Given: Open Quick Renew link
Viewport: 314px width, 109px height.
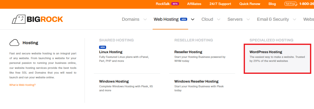Looking at the screenshot, I should [250, 4].
